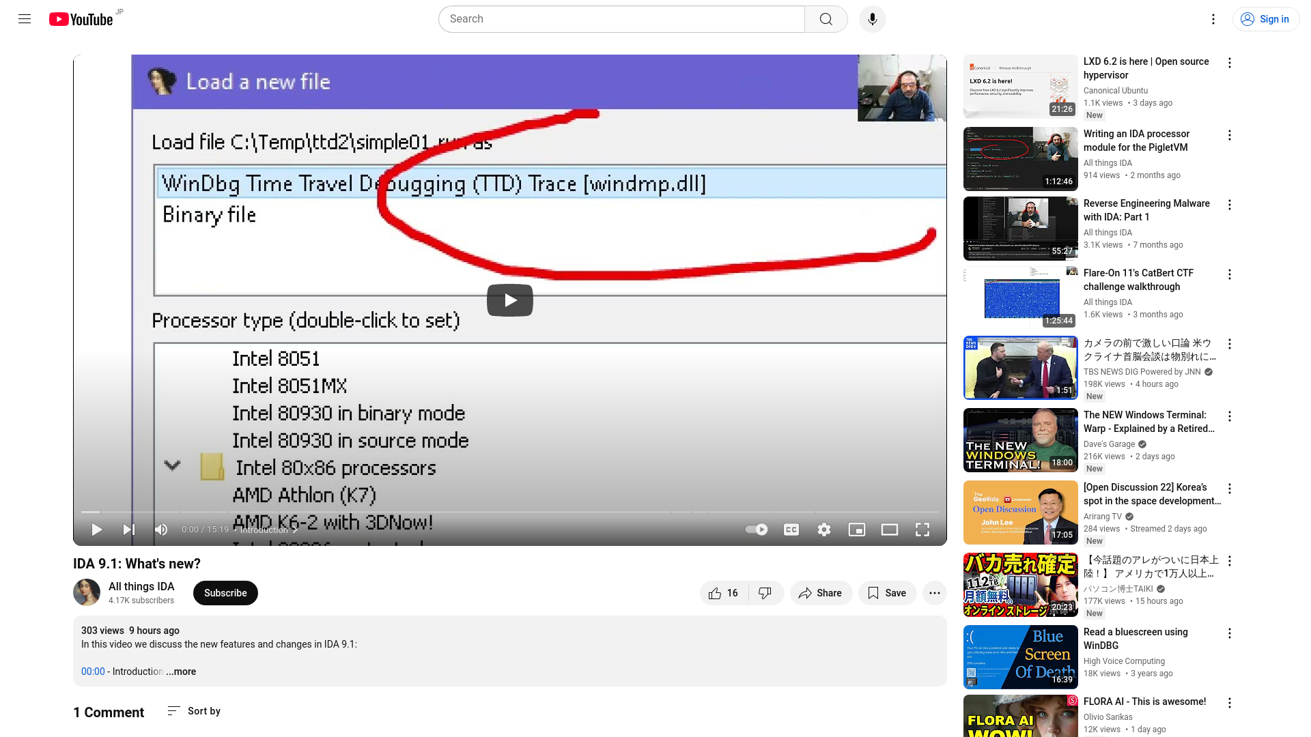Screen dimensions: 1311x737
Task: Click the play button to start video
Action: 509,300
